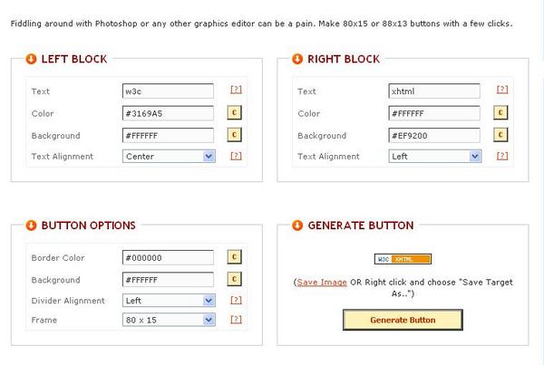
Task: Open color picker for Left Block Background
Action: [x=234, y=134]
